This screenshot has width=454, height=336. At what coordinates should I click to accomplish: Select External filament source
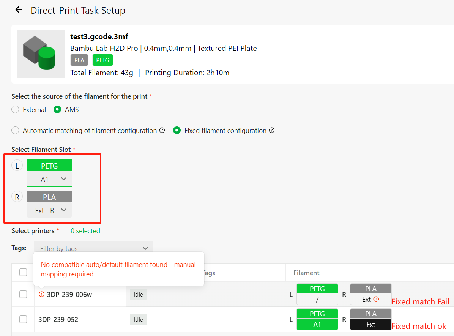[15, 109]
